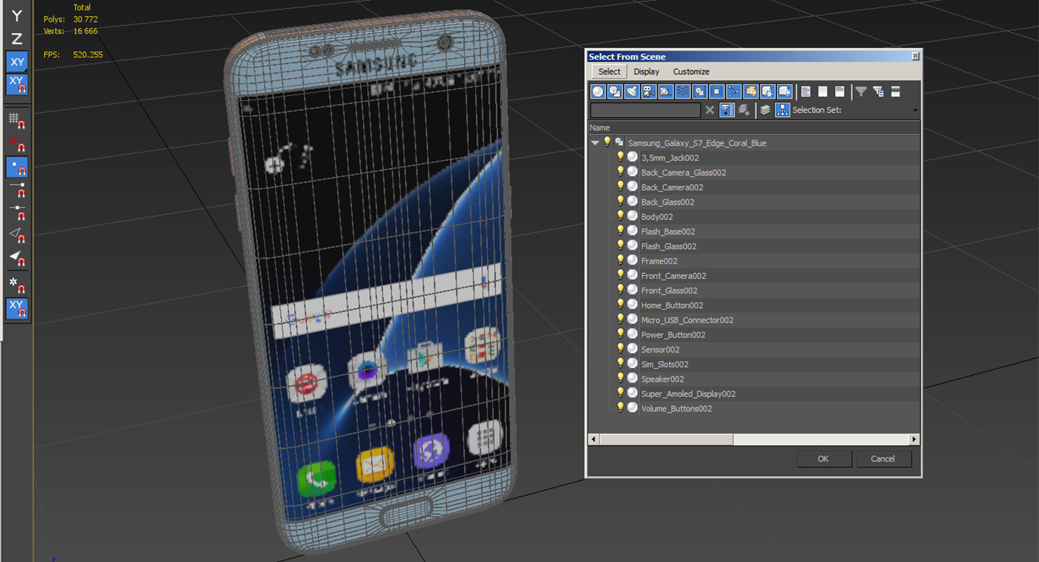Screen dimensions: 1039x562
Task: Open the Customize menu in dialog
Action: 691,72
